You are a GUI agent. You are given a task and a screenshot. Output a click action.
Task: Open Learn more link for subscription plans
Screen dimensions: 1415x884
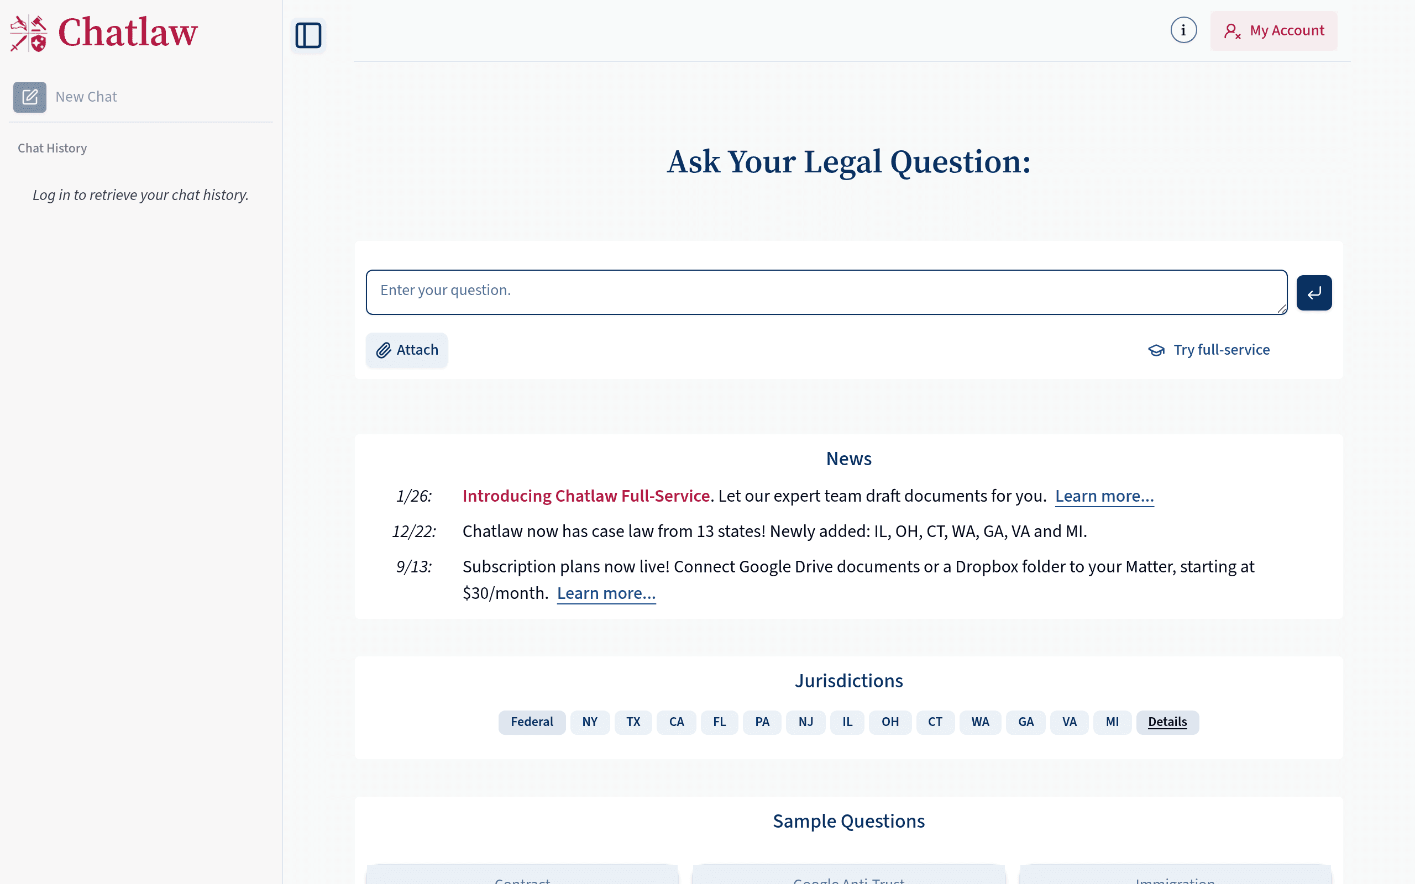coord(606,593)
